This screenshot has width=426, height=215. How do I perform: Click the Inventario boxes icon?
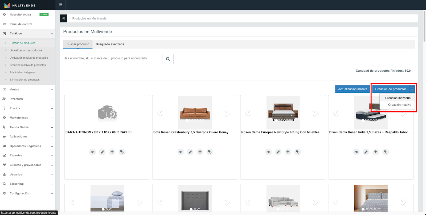click(x=5, y=99)
